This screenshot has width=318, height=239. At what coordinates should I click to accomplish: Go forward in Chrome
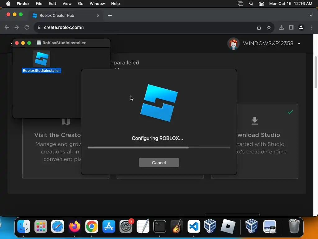click(x=17, y=27)
